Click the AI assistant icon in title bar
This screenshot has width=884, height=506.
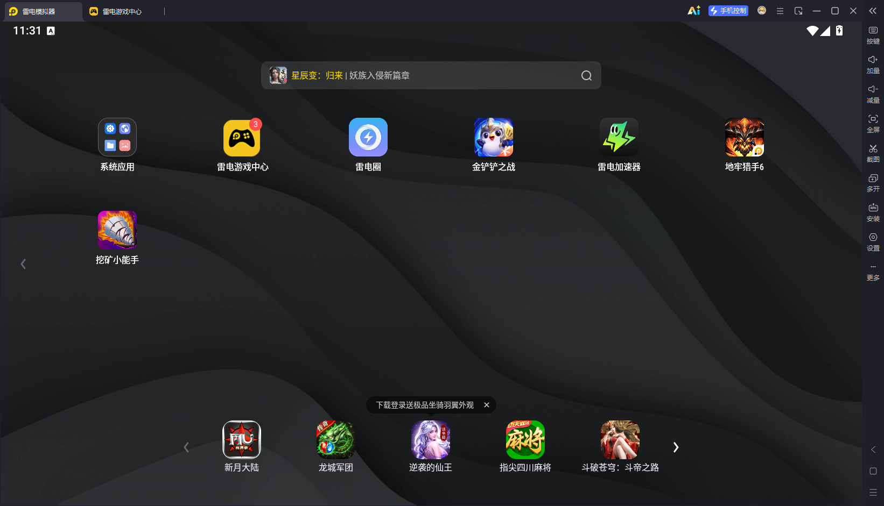pos(694,11)
